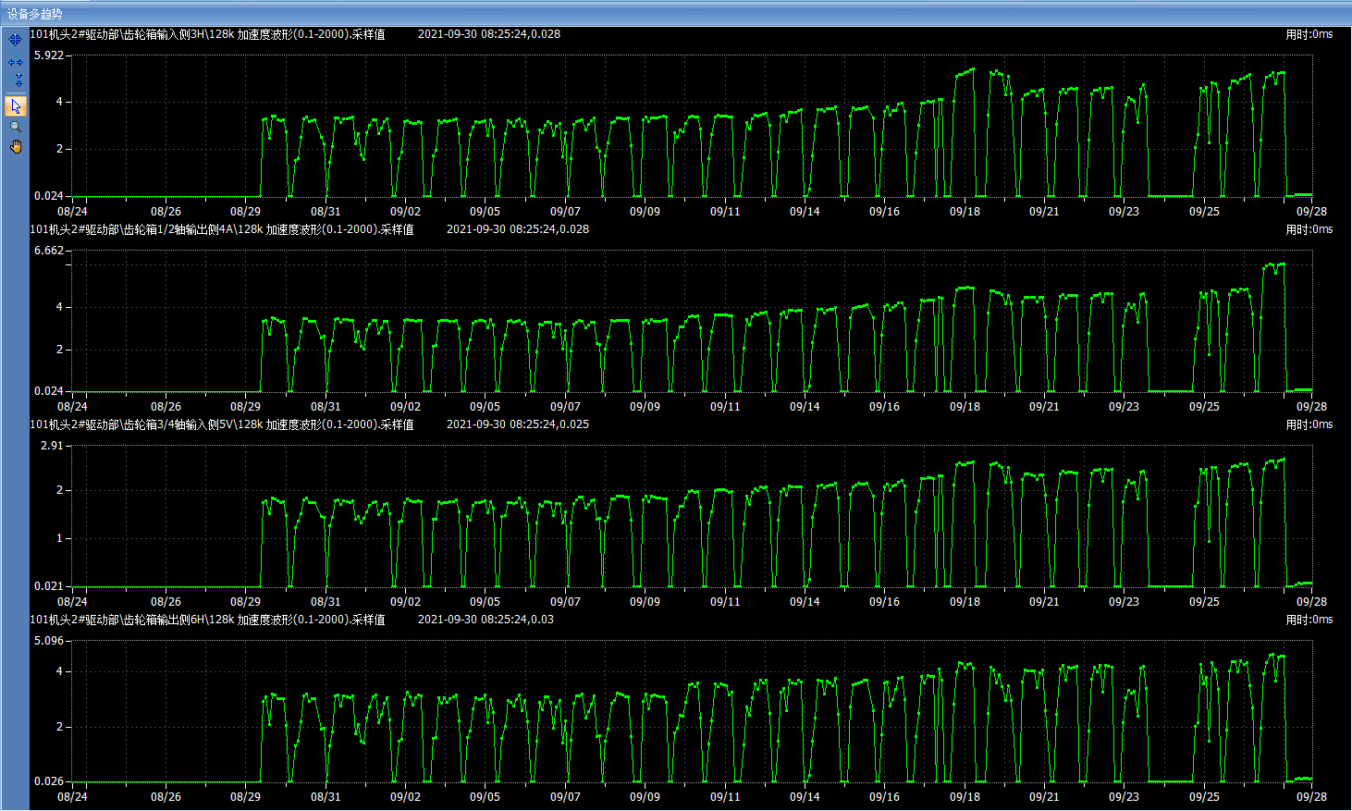This screenshot has width=1352, height=811.
Task: Click the 09/18 date tick on the first chart
Action: pos(965,212)
